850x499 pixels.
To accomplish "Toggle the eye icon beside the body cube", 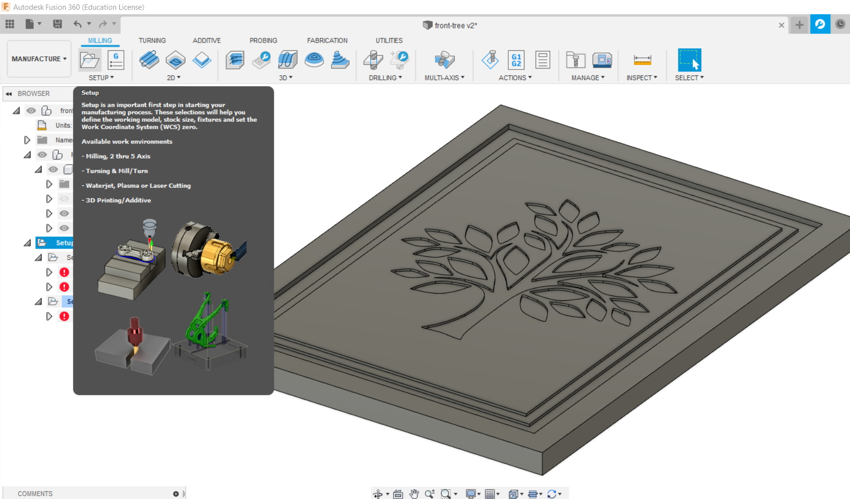I will tap(53, 169).
